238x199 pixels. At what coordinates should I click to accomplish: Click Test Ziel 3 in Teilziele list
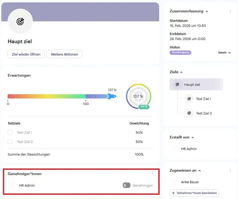pos(25,142)
